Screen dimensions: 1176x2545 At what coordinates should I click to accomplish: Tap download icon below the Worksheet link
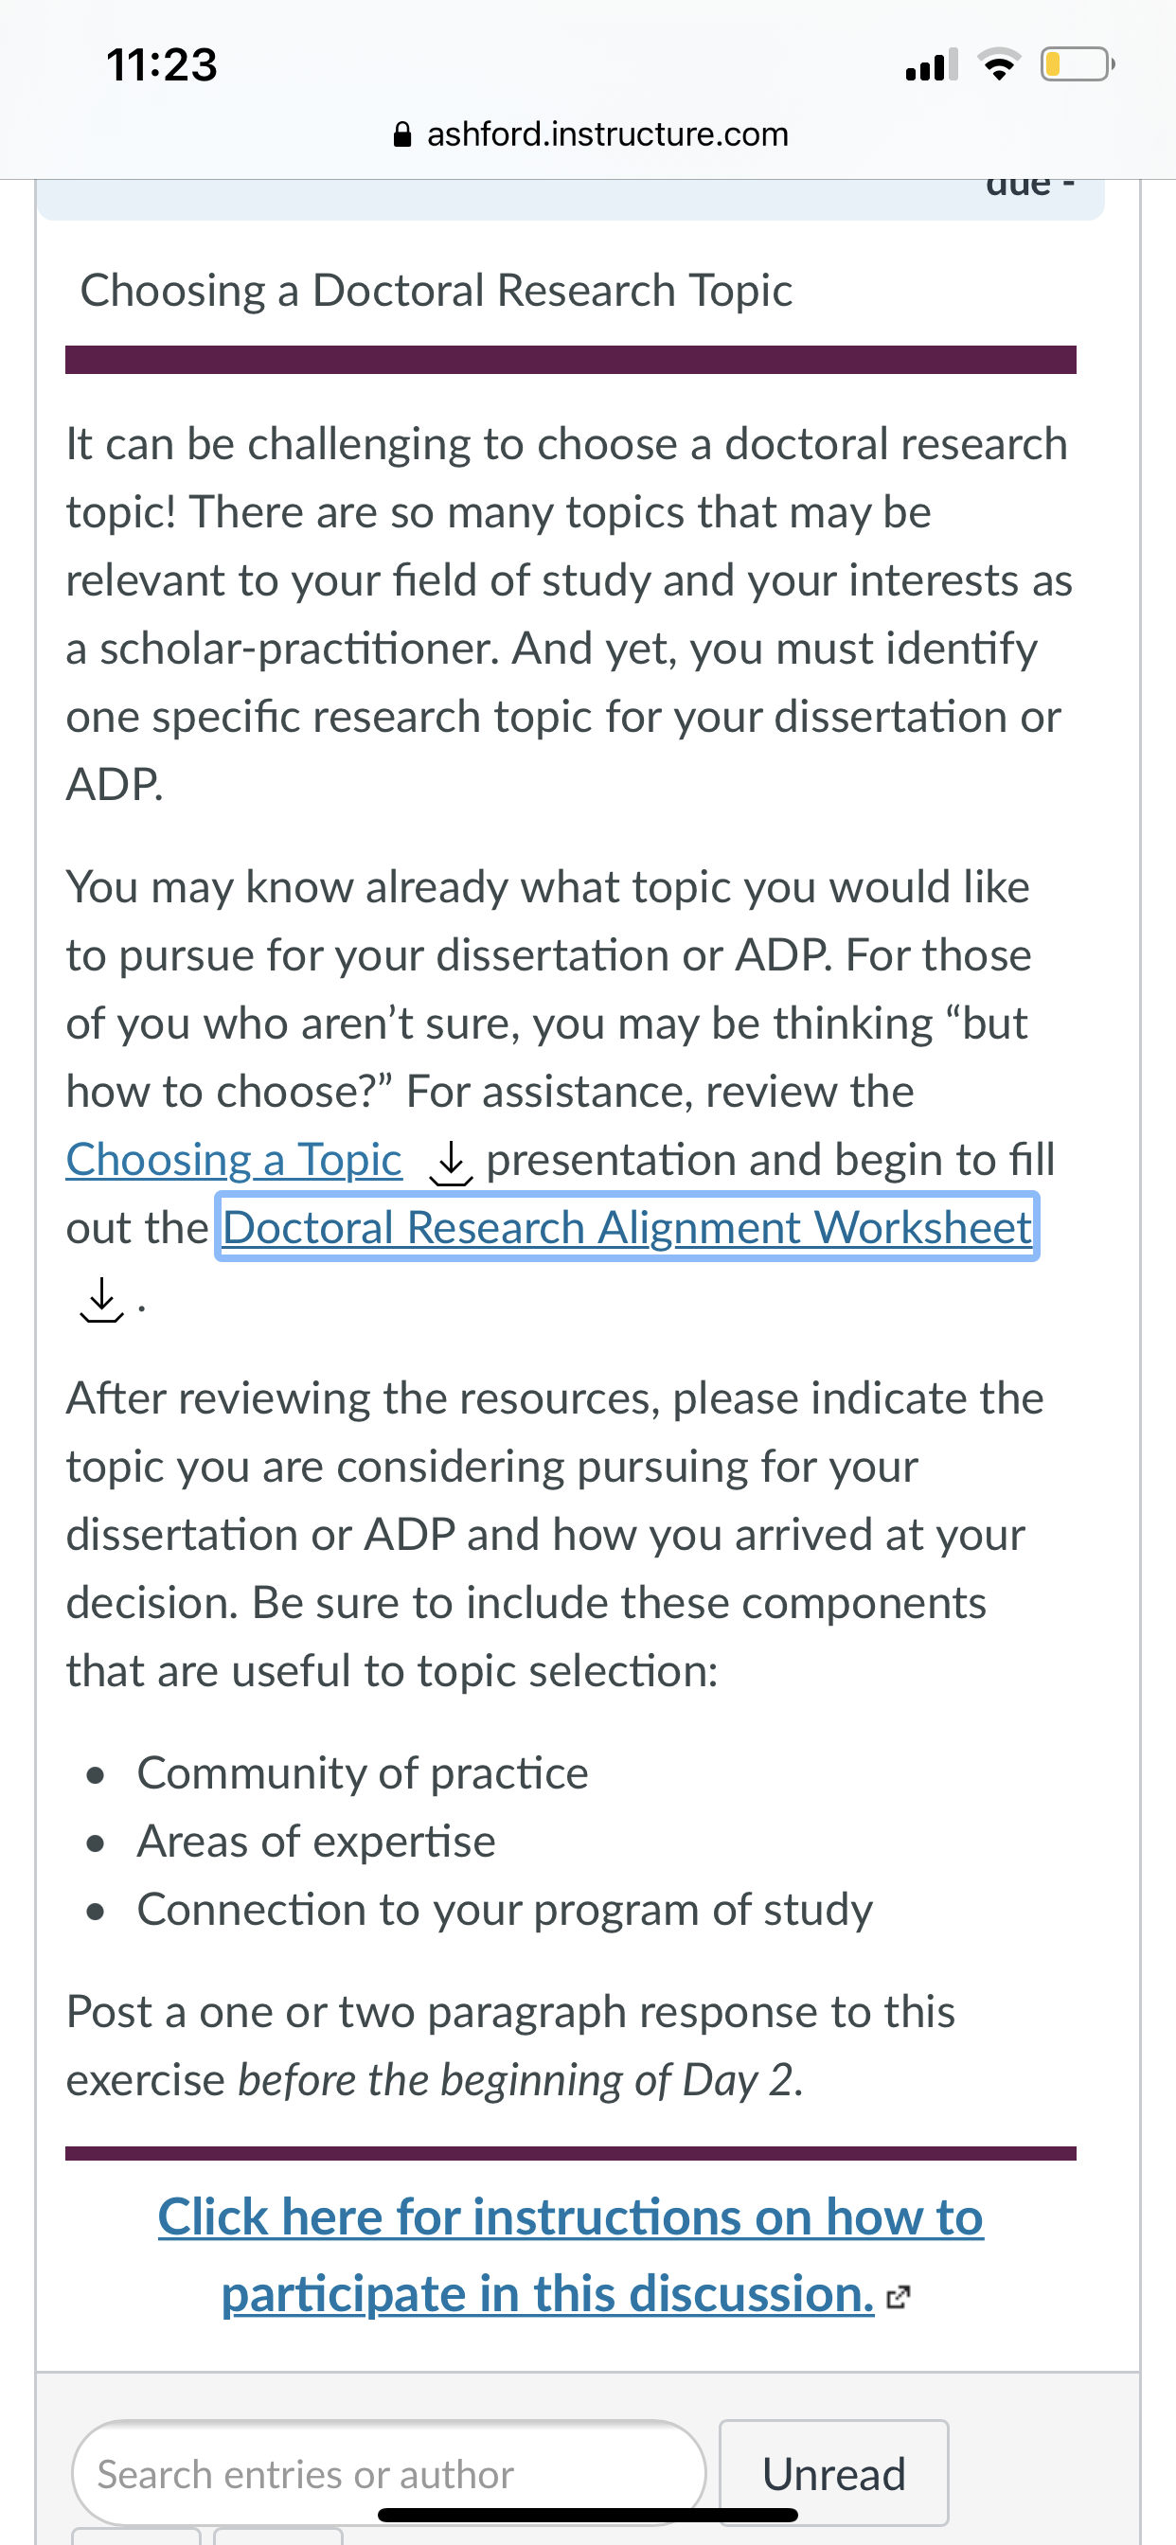(100, 1300)
